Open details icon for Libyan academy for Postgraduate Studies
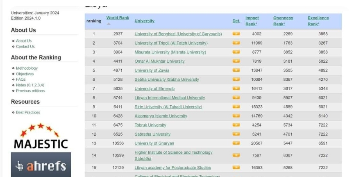Viewport: 354px width, 177px height. coord(236,168)
